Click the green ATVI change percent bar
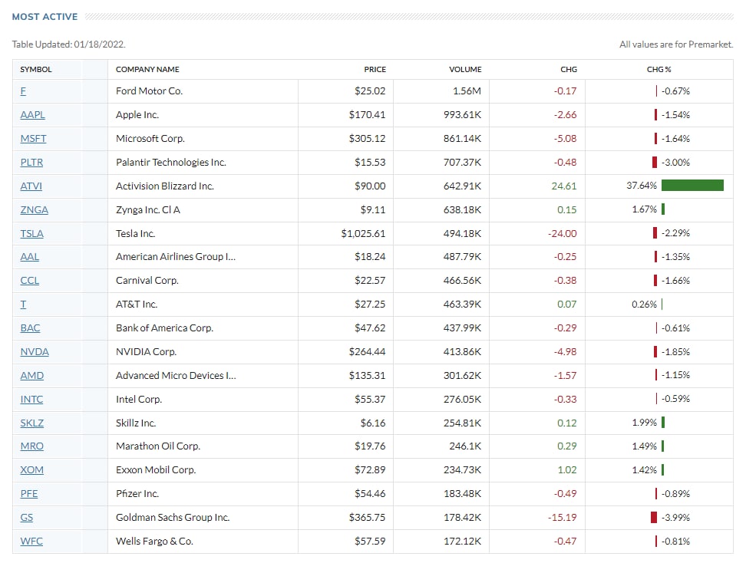746x563 pixels. click(692, 186)
